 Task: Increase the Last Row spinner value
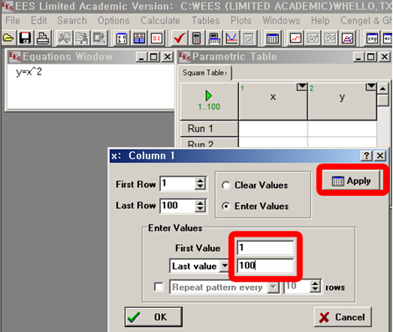200,203
